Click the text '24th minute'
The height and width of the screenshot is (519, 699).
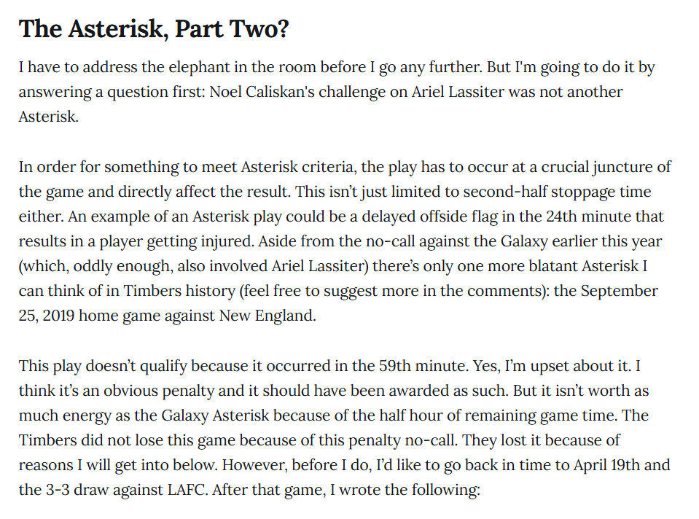pos(590,216)
